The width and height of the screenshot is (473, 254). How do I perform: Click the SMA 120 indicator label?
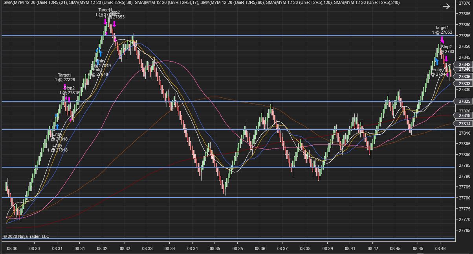pyautogui.click(x=300, y=3)
